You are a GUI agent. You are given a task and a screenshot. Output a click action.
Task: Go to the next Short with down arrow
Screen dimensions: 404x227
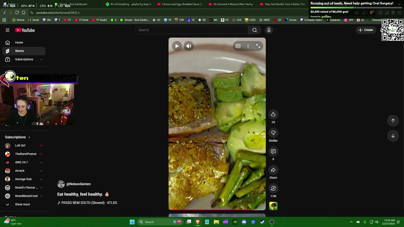point(393,136)
